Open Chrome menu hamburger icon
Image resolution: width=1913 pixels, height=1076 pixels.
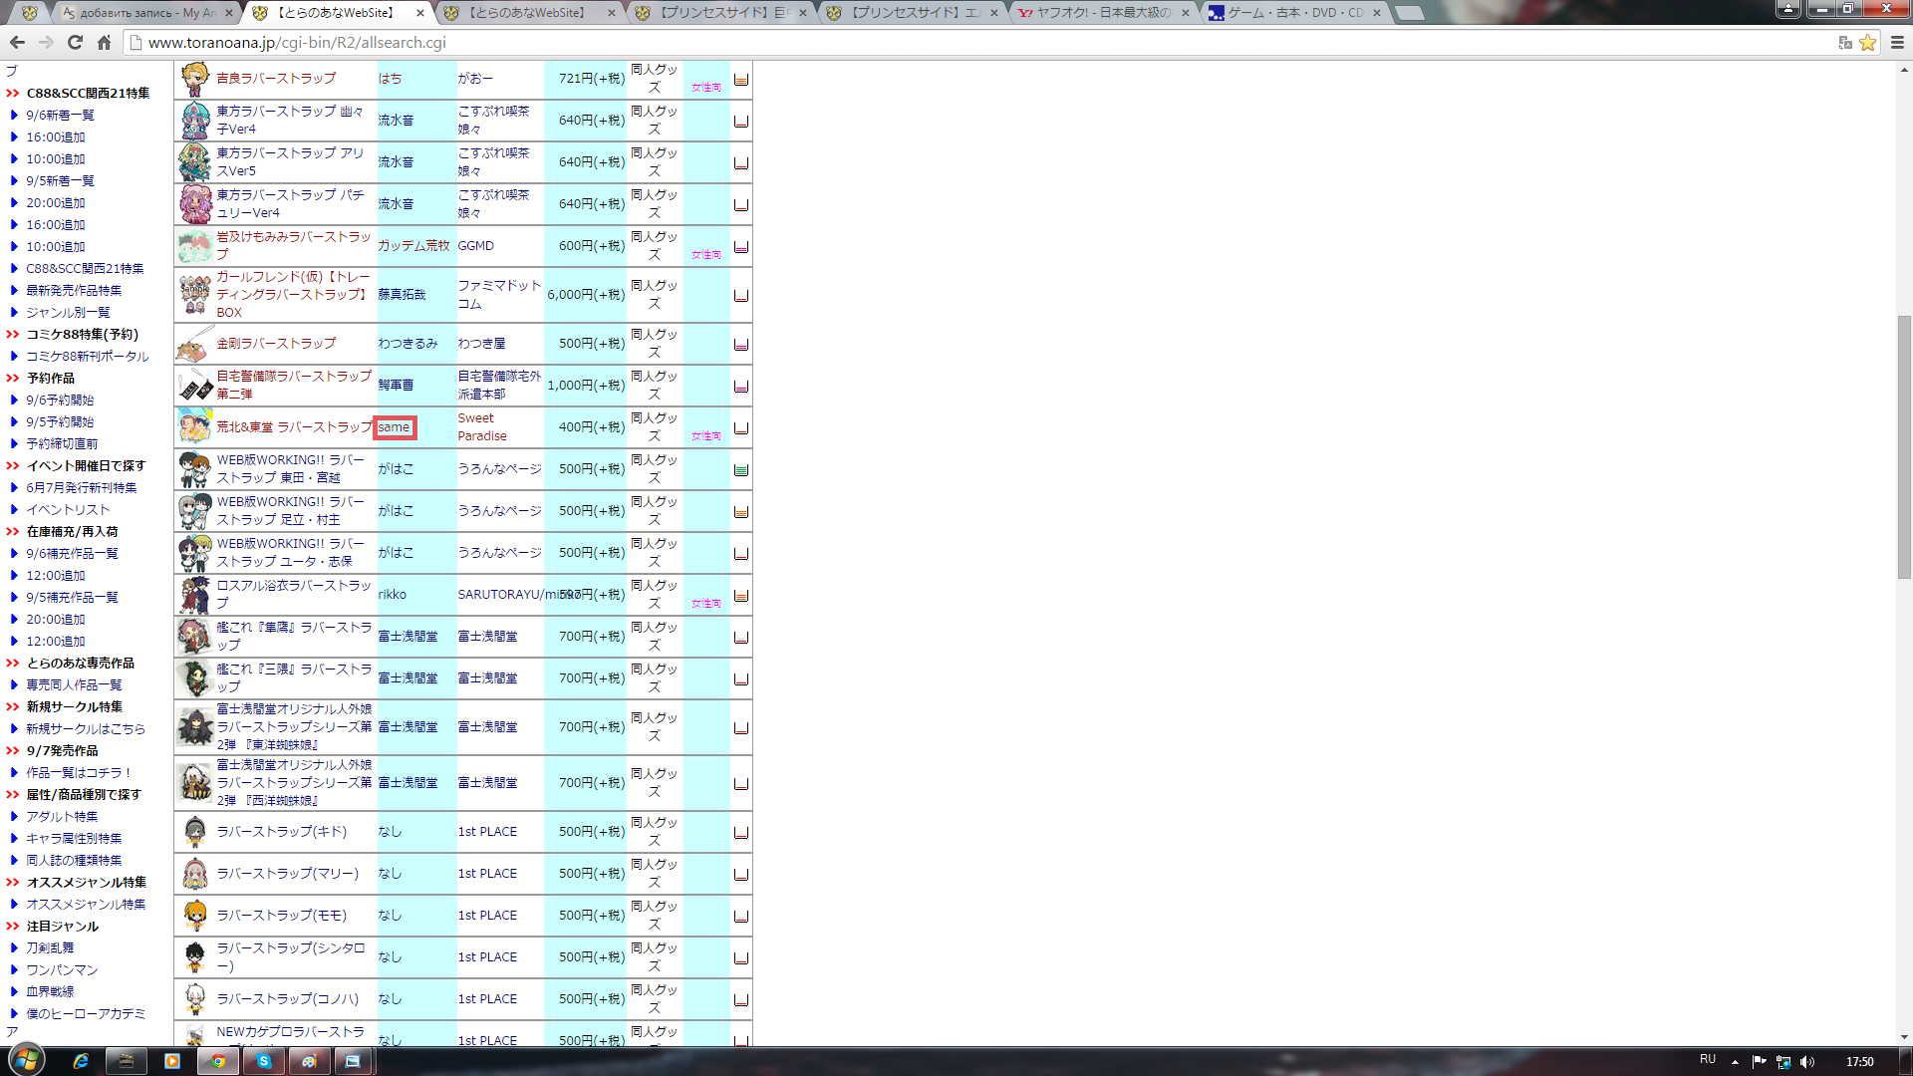1897,42
